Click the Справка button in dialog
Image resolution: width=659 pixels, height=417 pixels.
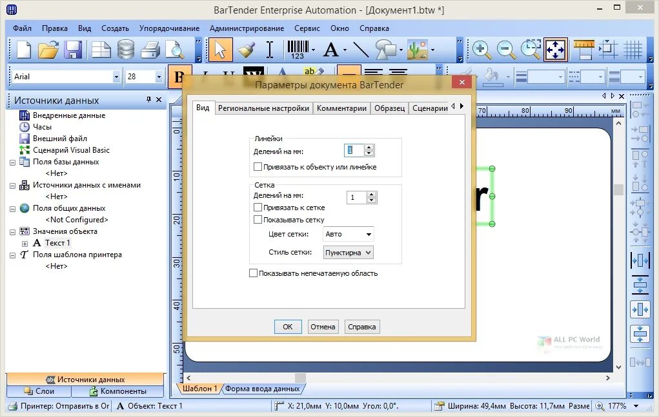click(362, 326)
